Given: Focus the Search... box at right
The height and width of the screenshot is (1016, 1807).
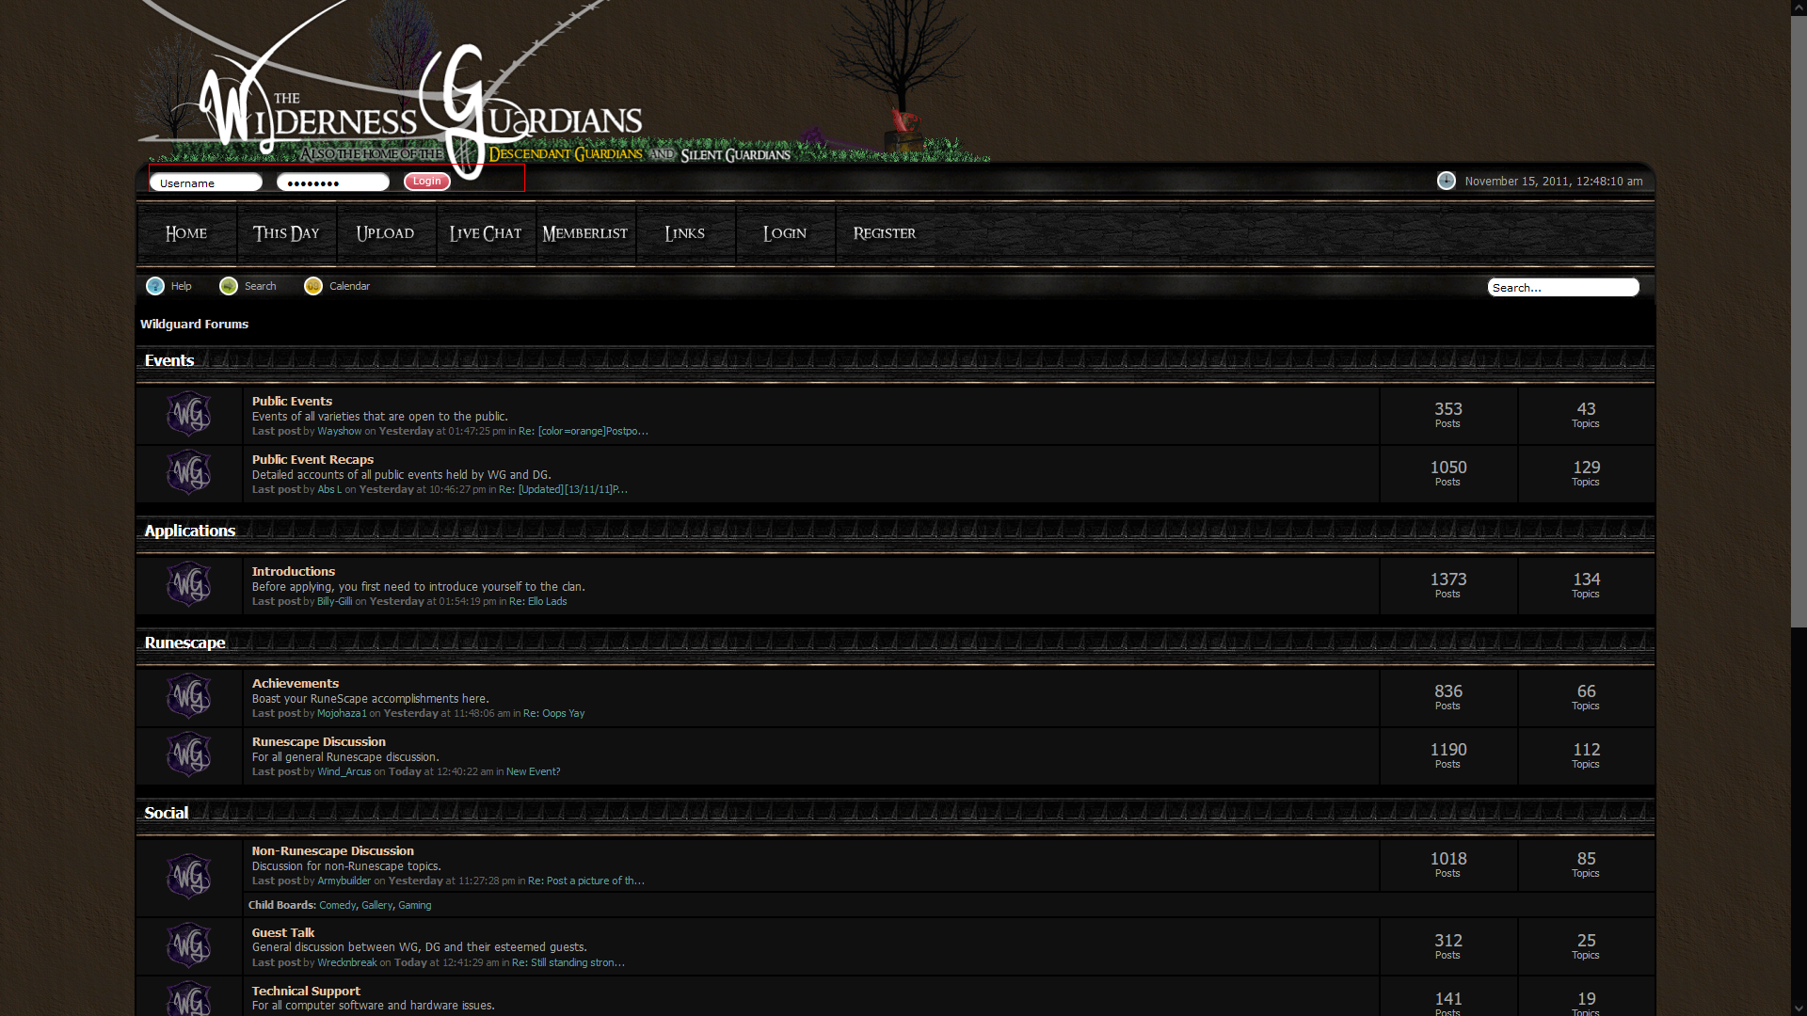Looking at the screenshot, I should 1563,287.
